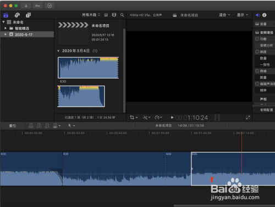Open the Titles and Generators sidebar
Screen dimensions: 275x207
point(29,15)
